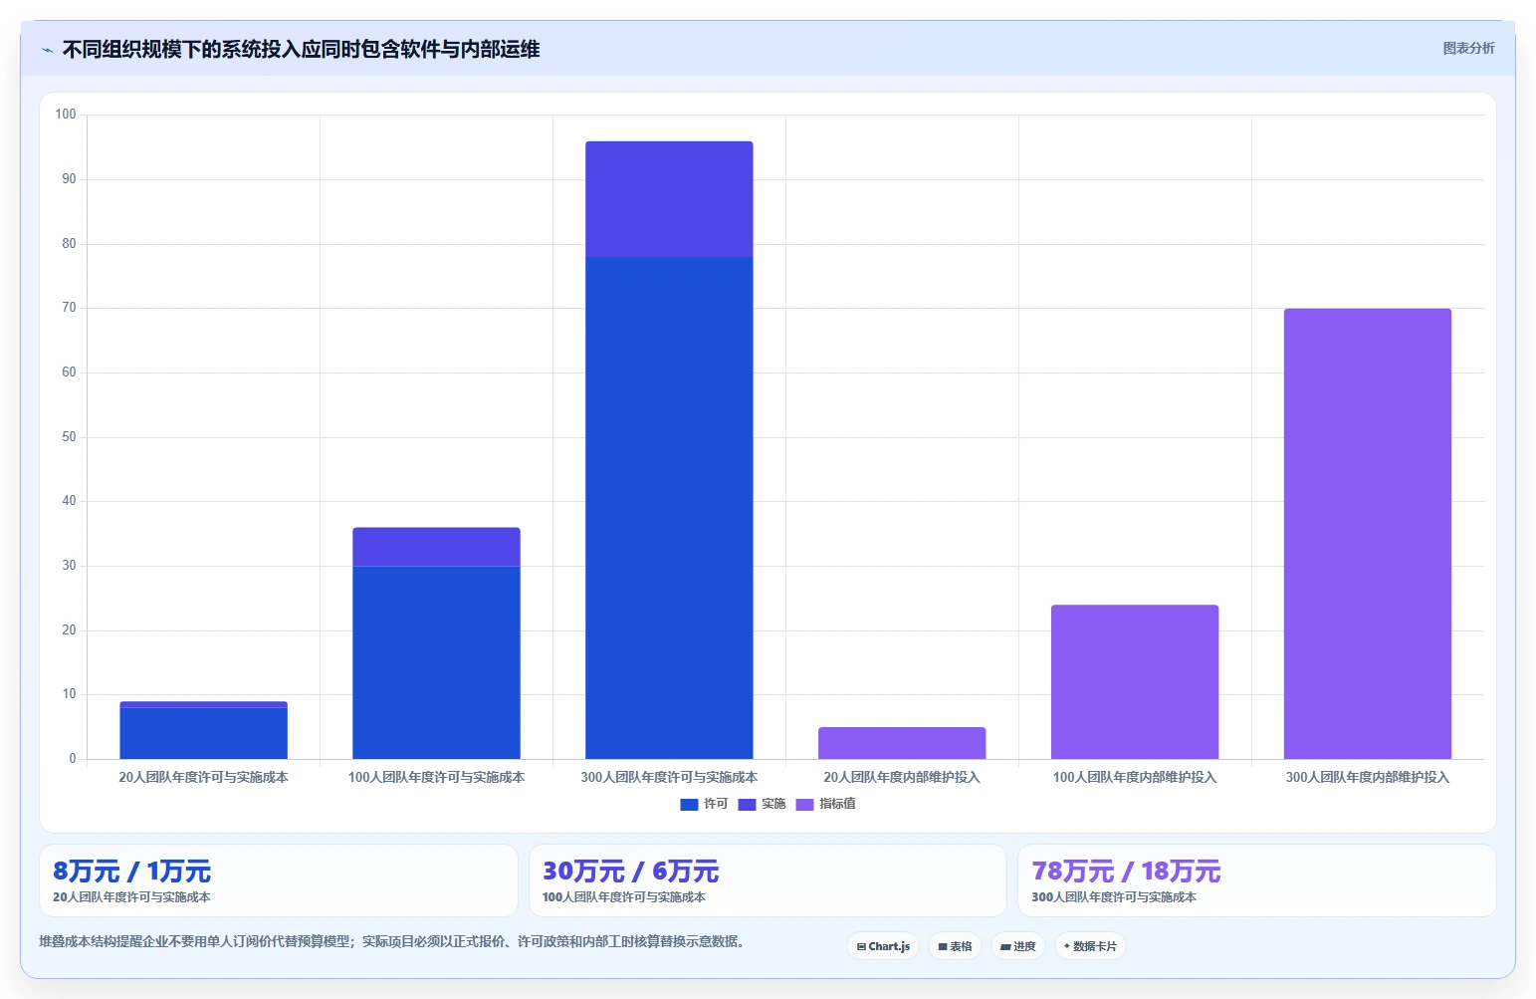This screenshot has width=1536, height=999.
Task: Toggle the 许可 legend color swatch
Action: tap(689, 805)
